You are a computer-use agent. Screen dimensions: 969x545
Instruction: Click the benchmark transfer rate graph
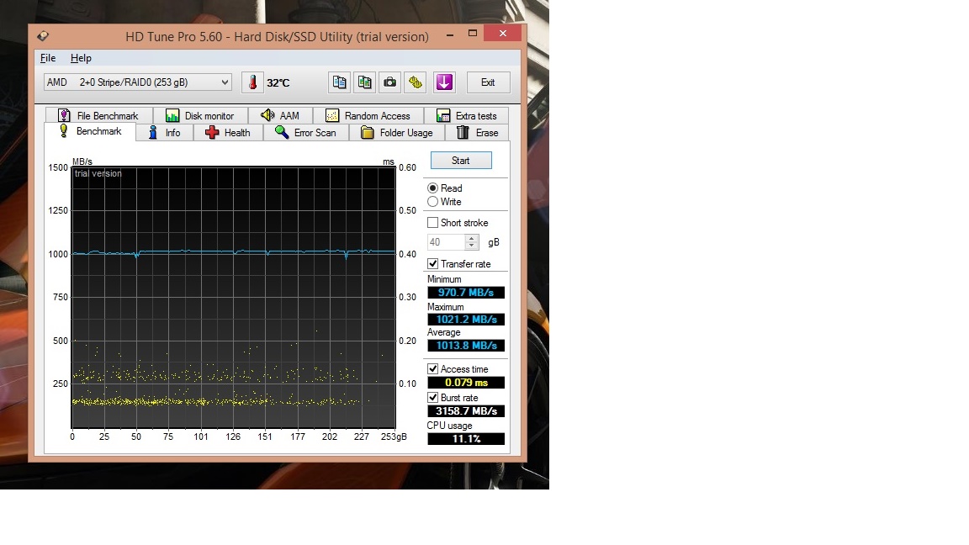tap(234, 297)
